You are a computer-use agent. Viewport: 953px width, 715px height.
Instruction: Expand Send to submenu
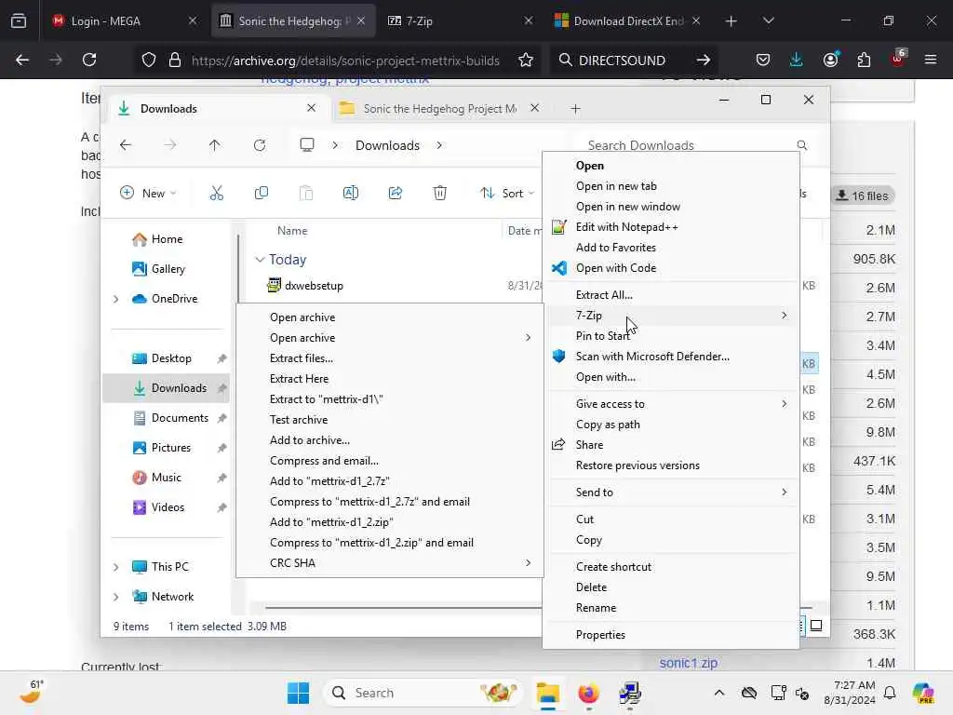coord(784,492)
